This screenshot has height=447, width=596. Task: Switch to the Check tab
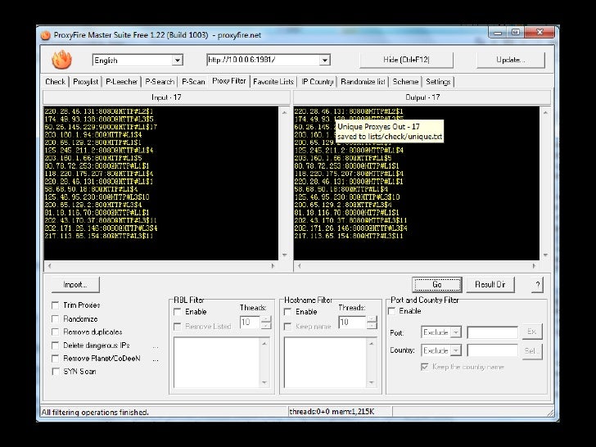(x=56, y=81)
